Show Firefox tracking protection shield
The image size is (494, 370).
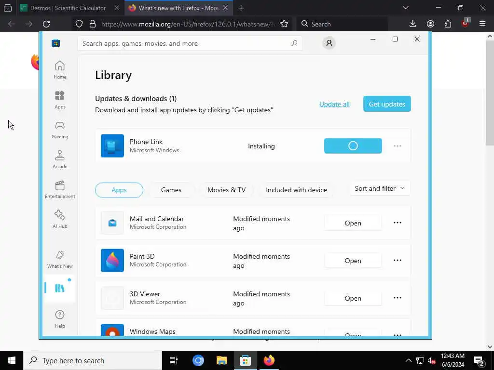coord(79,24)
